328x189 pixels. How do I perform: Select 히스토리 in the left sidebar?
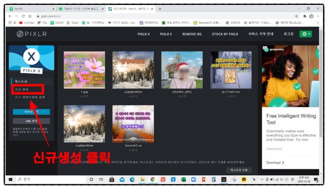pos(32,82)
